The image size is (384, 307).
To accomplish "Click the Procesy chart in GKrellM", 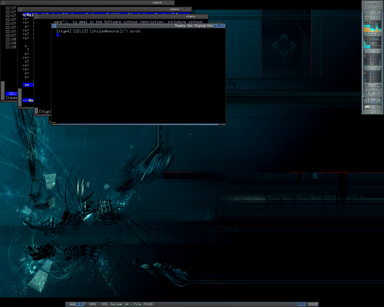I will (372, 60).
